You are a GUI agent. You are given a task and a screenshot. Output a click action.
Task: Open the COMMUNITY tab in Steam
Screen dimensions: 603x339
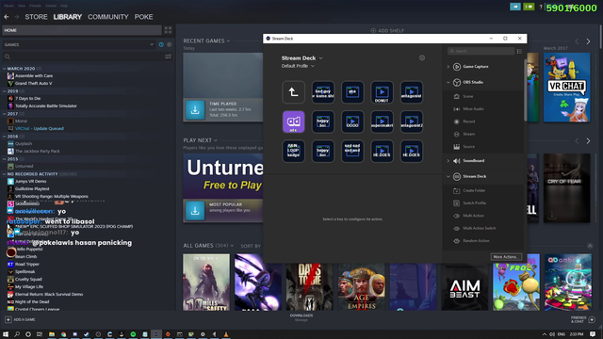pos(108,17)
